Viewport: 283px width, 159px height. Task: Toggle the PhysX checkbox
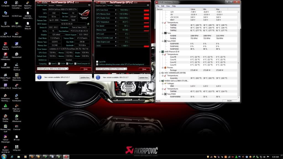tap(67, 64)
